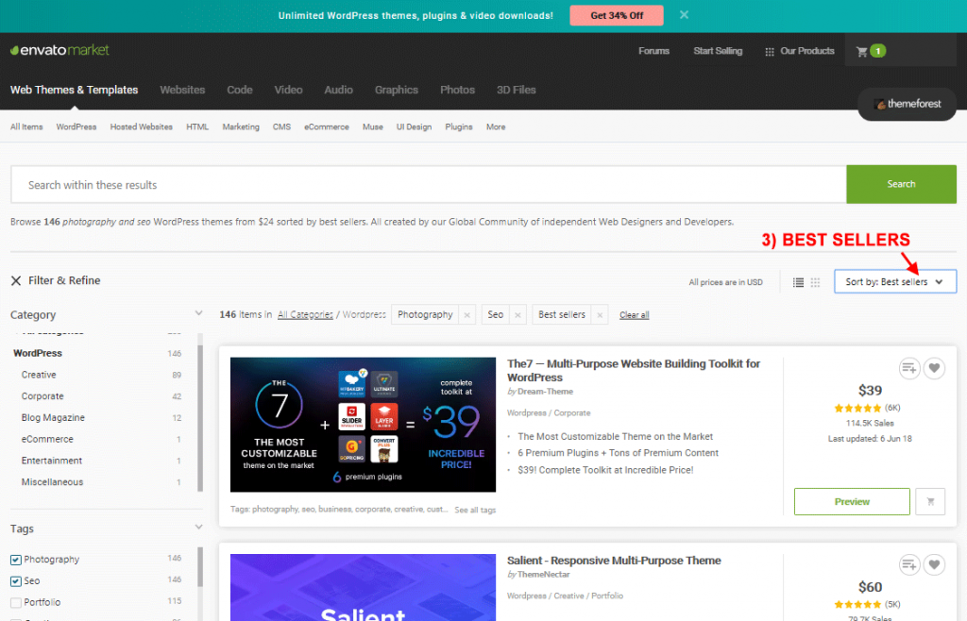Go to the Audio tab

coord(339,90)
